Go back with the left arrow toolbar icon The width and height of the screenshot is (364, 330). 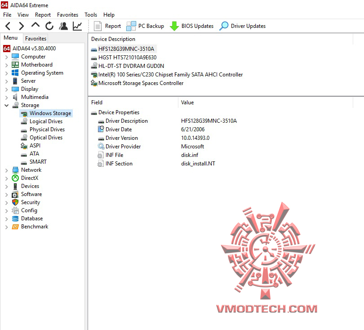click(8, 26)
